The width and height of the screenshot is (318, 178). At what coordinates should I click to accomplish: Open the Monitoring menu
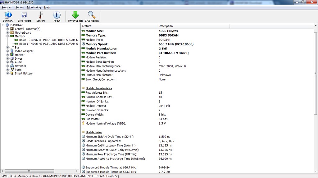(x=34, y=7)
